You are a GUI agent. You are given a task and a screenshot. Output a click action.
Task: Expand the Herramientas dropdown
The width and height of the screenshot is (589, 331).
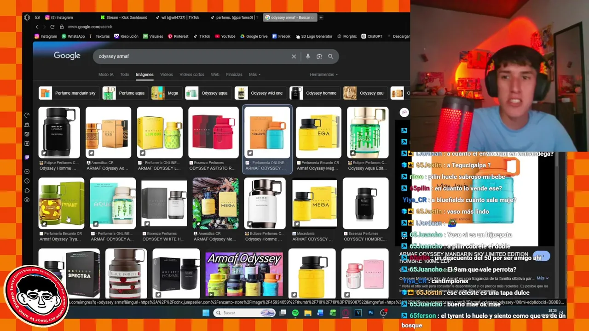pos(323,74)
